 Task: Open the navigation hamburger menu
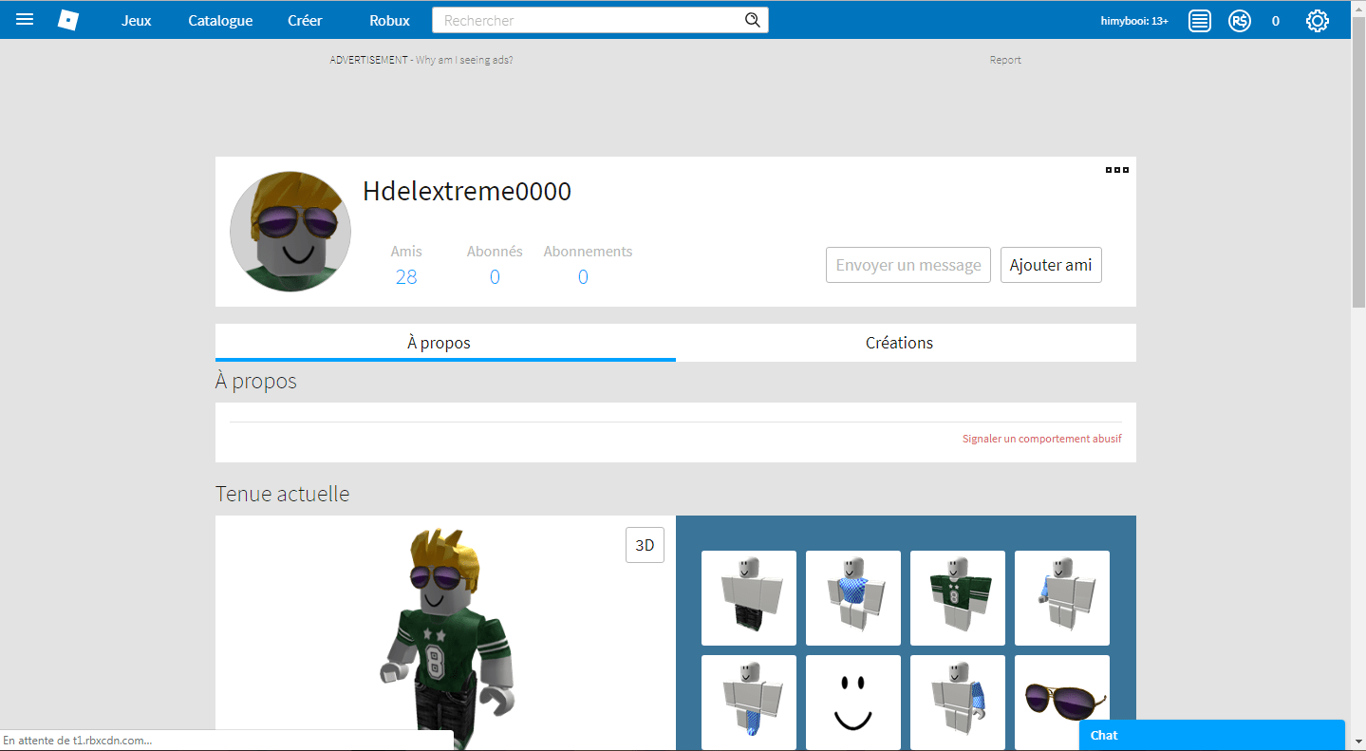24,19
